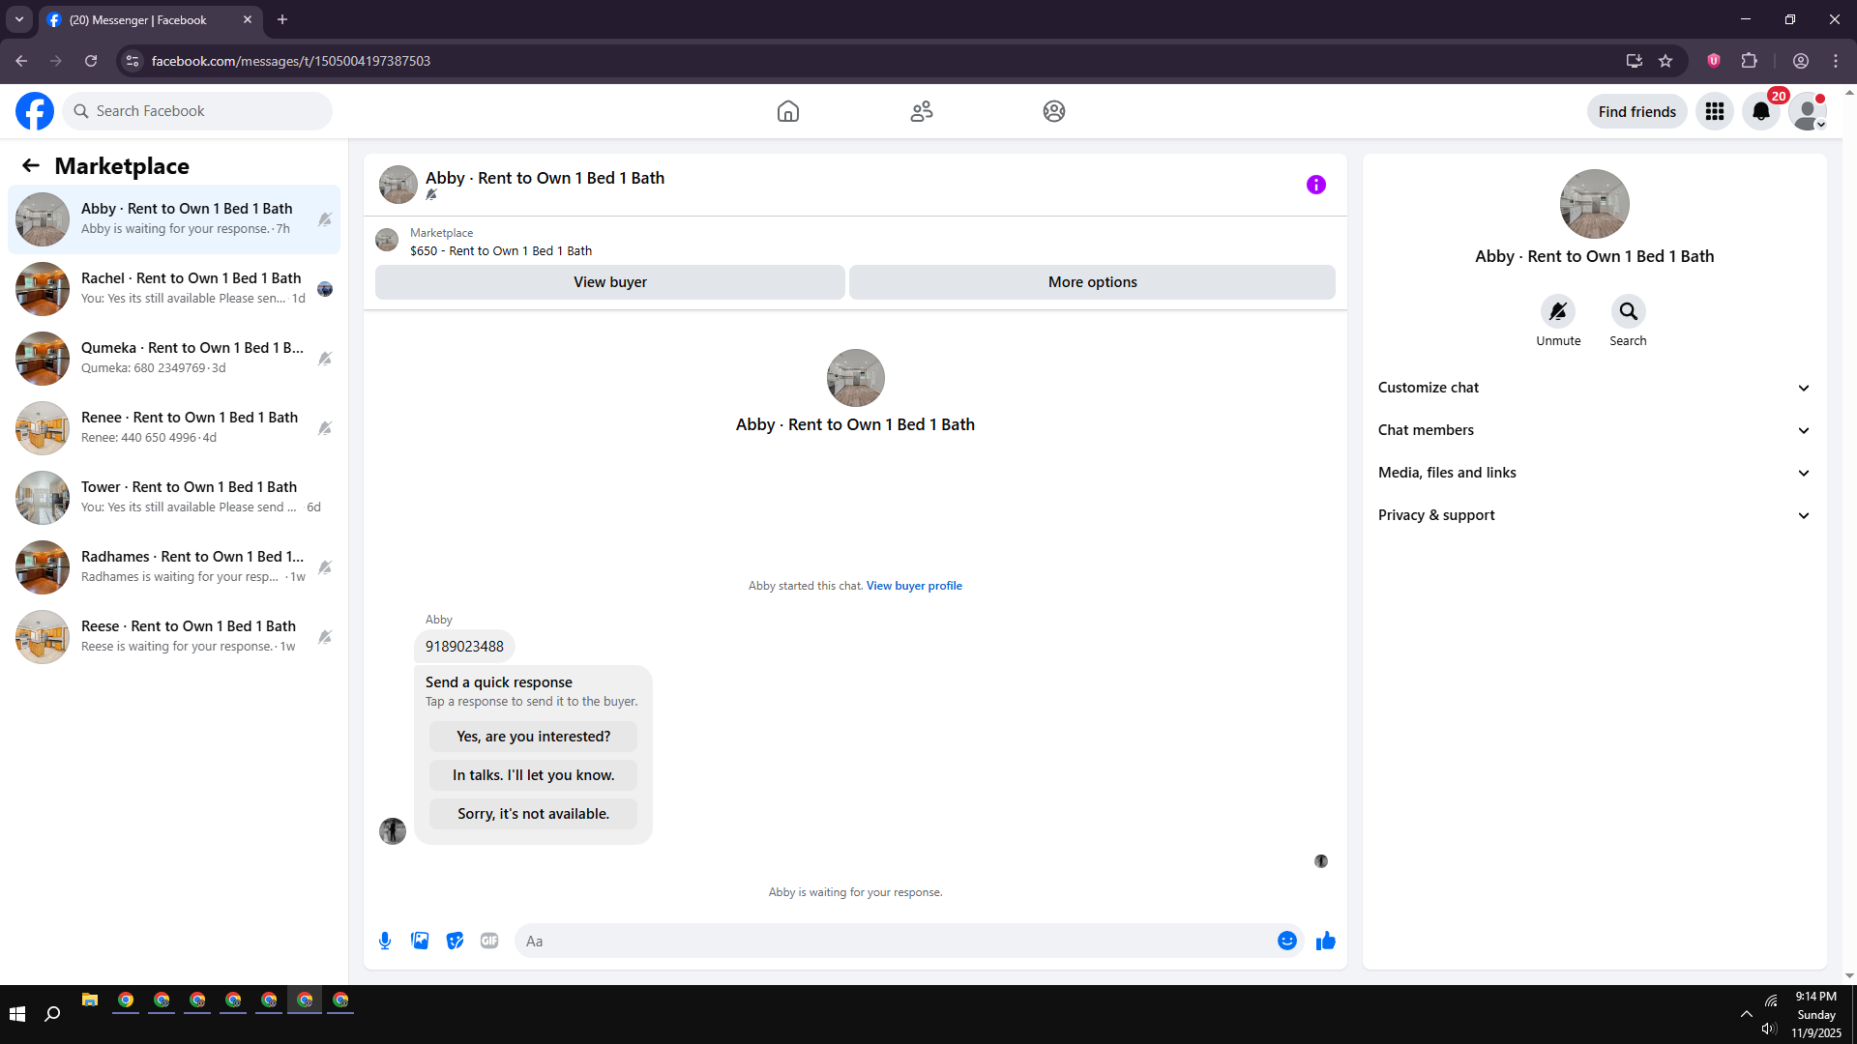Click the browser address bar URL

(x=291, y=61)
